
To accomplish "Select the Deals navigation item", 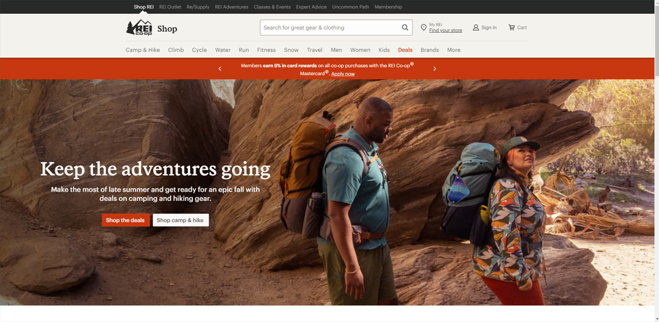I will [405, 50].
